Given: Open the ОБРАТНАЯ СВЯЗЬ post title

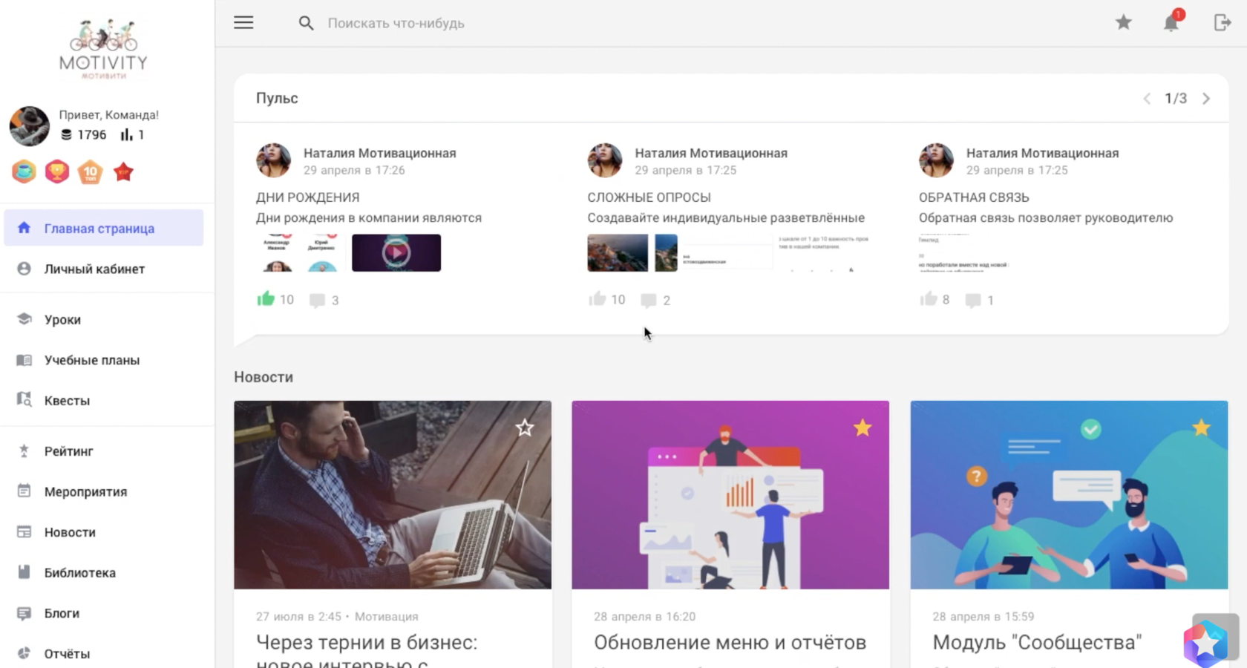Looking at the screenshot, I should (x=973, y=197).
